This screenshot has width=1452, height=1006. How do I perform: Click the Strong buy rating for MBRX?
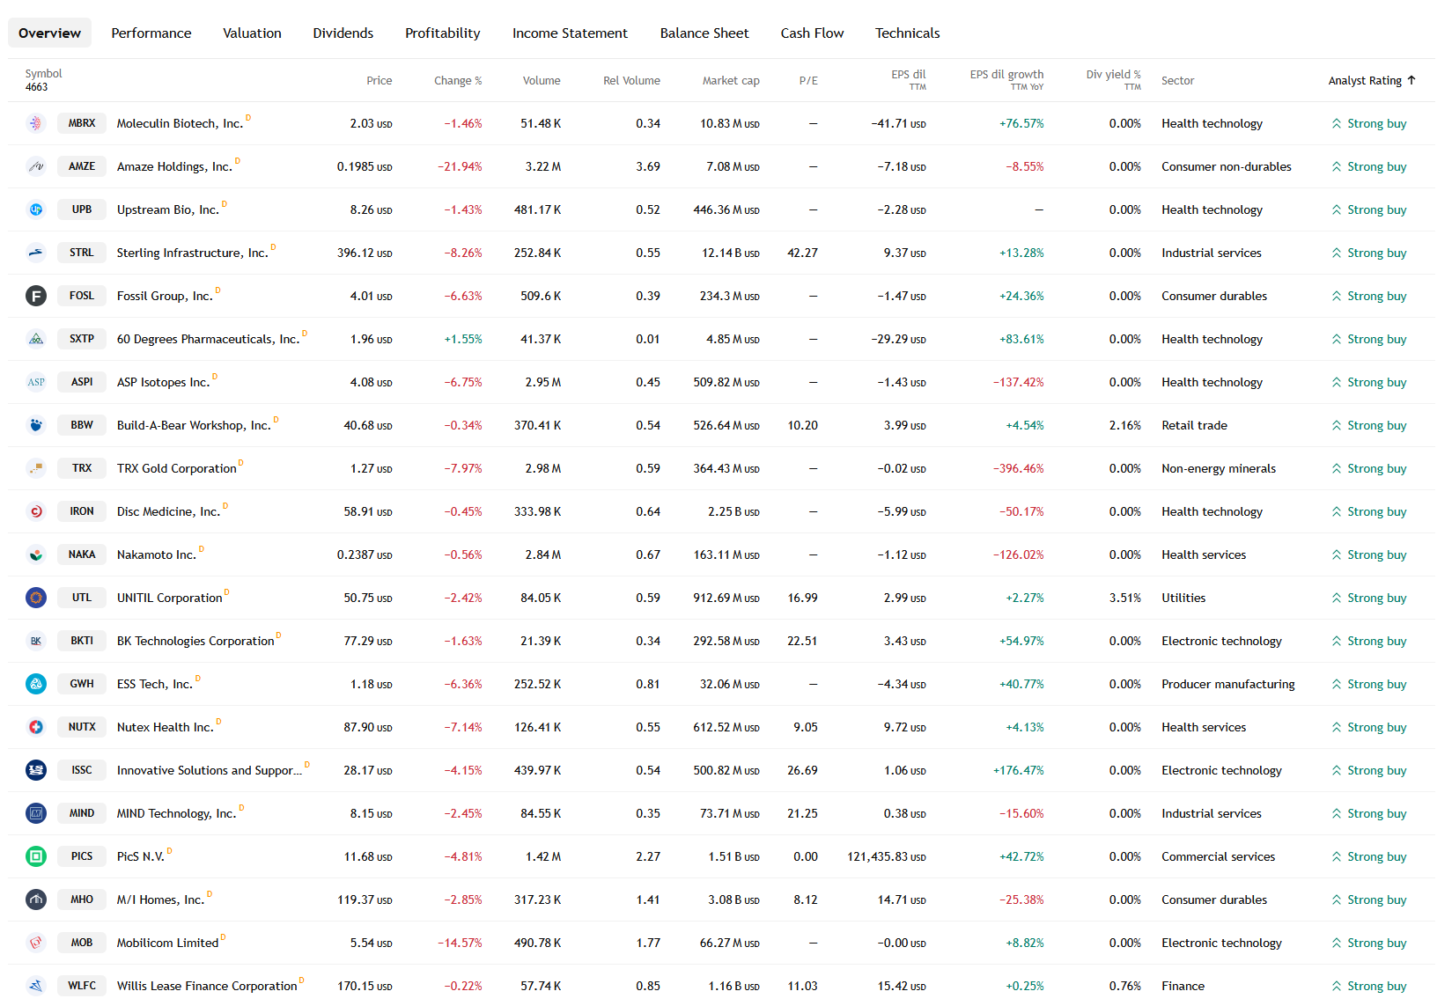tap(1369, 123)
